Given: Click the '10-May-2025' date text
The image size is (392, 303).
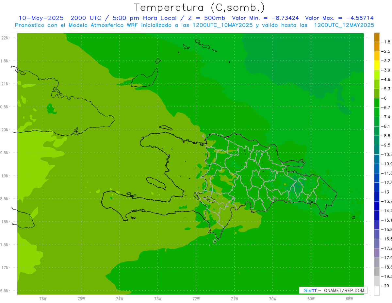Looking at the screenshot, I should (41, 18).
